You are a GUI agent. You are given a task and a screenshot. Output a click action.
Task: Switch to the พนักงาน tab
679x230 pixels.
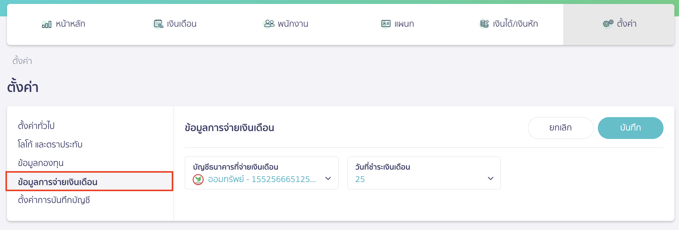click(x=285, y=24)
